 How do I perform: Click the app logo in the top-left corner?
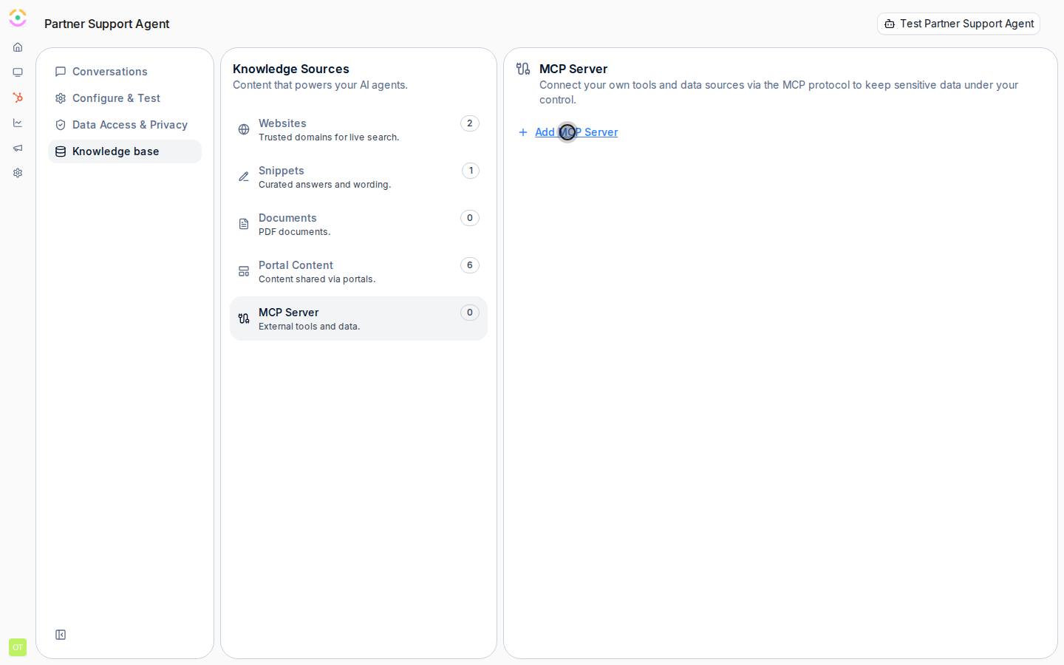coord(18,18)
